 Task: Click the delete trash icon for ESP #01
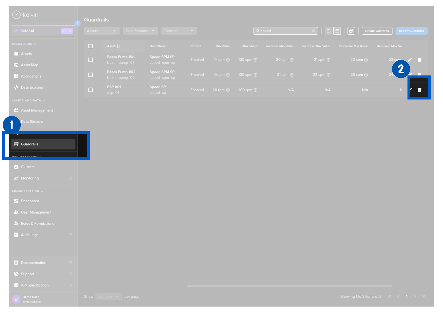419,90
